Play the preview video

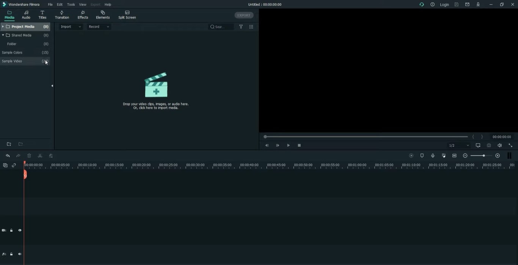[289, 145]
